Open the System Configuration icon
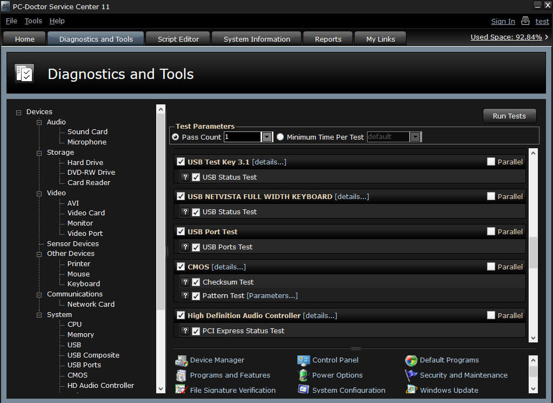Image resolution: width=553 pixels, height=403 pixels. coord(303,389)
